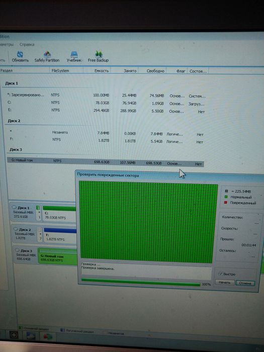
Task: Click the Обновить refresh toolbar icon
Action: [20, 56]
